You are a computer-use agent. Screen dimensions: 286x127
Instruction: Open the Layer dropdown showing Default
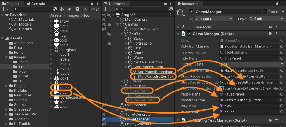[267, 19]
